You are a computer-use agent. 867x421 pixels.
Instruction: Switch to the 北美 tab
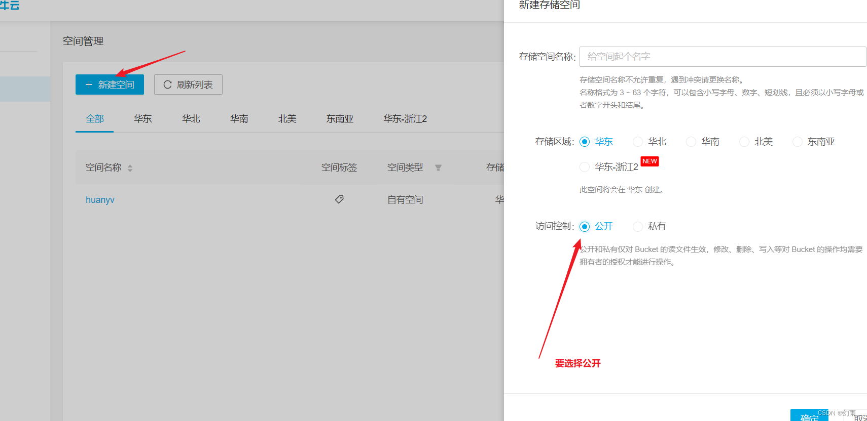287,119
